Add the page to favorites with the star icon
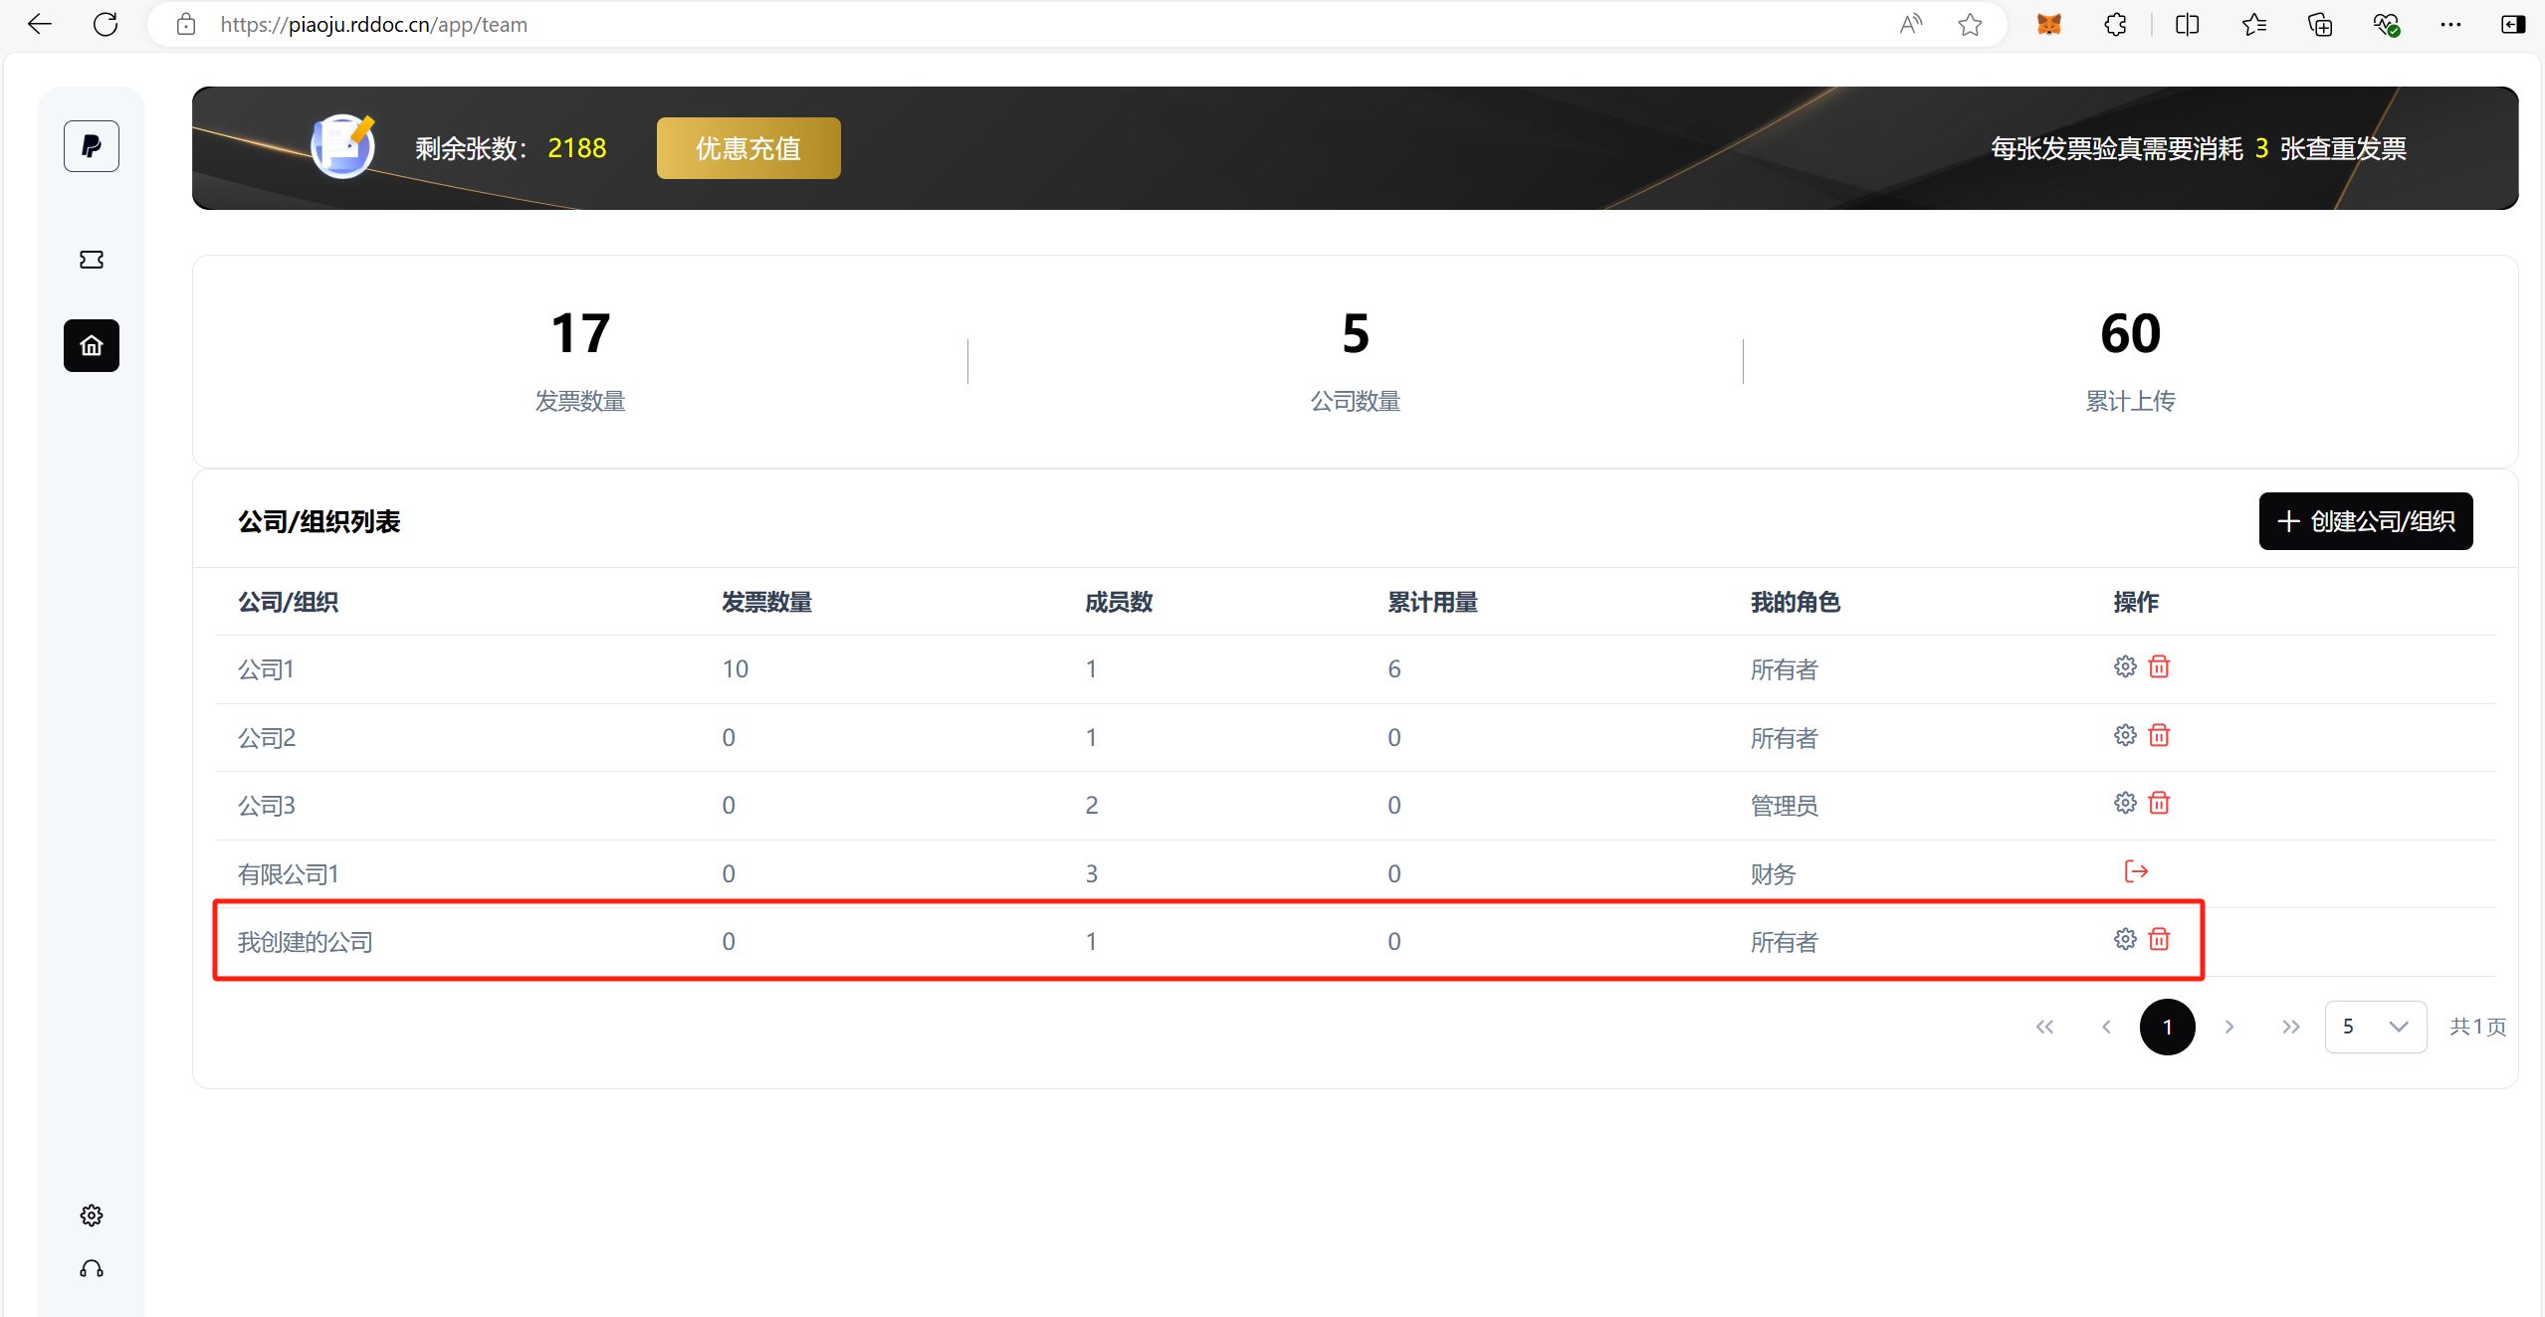The height and width of the screenshot is (1317, 2545). [1970, 25]
